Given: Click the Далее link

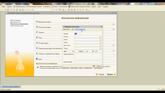Looking at the screenshot, I should (x=110, y=74).
